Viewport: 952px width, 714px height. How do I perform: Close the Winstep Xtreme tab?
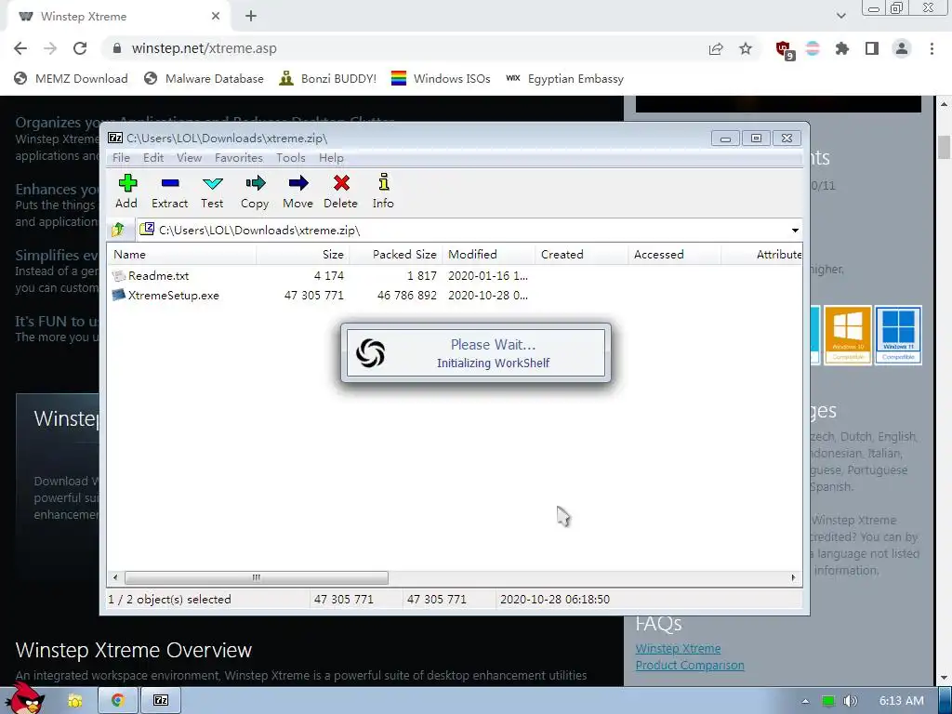tap(216, 17)
